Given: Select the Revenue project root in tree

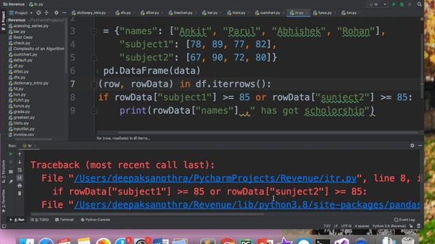Looking at the screenshot, I should click(16, 20).
